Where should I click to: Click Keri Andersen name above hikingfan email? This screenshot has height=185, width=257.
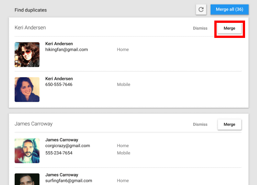click(59, 44)
